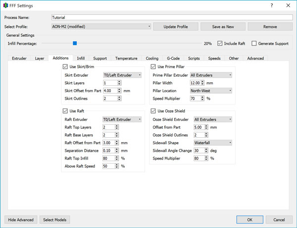Switch to the Layer tab

[40, 58]
